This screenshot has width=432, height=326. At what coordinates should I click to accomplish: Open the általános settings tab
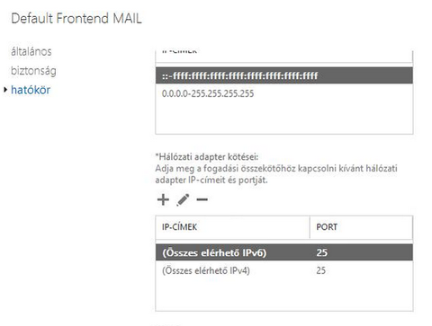pyautogui.click(x=31, y=51)
